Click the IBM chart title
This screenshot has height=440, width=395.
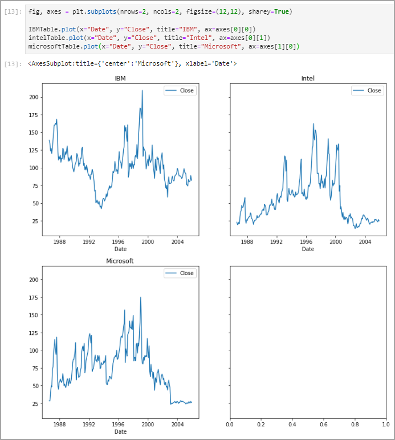[120, 78]
